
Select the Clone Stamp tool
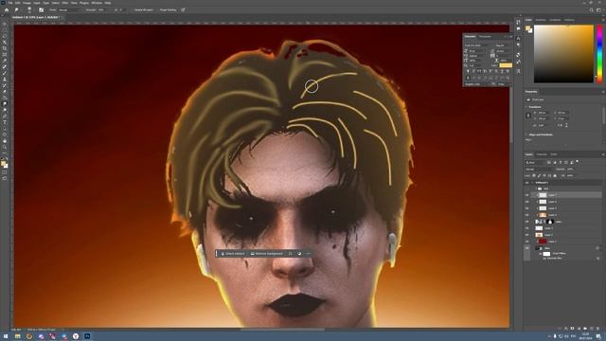5,80
